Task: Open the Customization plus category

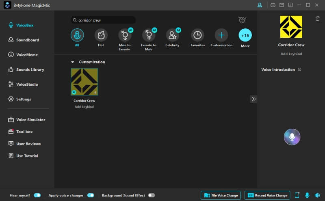Action: tap(221, 35)
